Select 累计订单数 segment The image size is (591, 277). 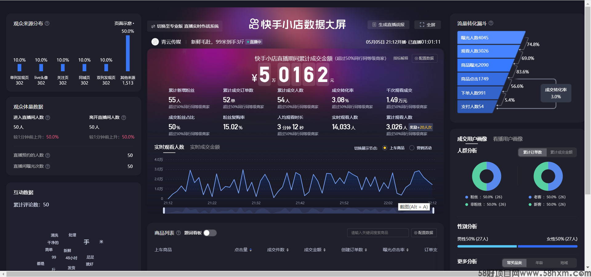click(x=533, y=152)
